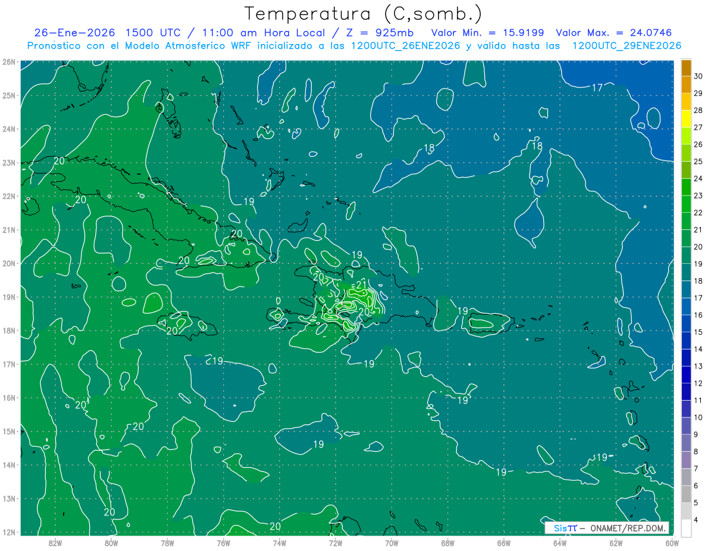Click legend value "6" on color scale

(697, 485)
